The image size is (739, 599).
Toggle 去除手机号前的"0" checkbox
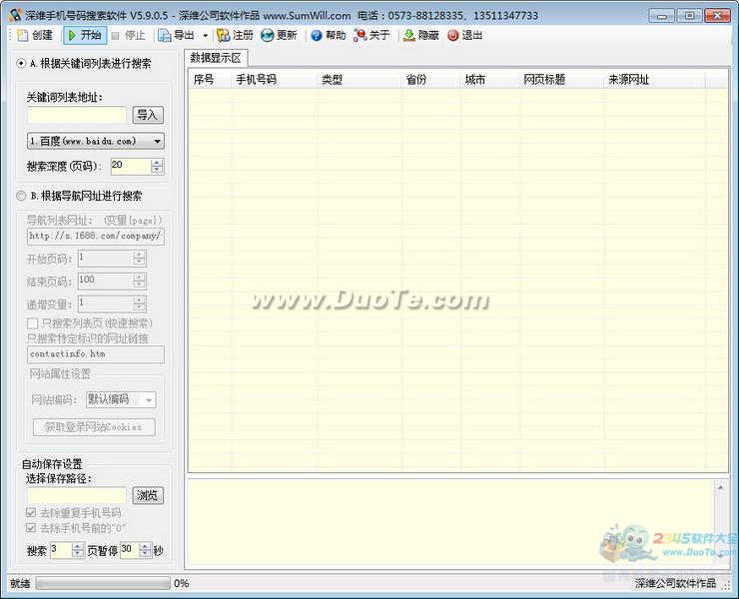(31, 527)
